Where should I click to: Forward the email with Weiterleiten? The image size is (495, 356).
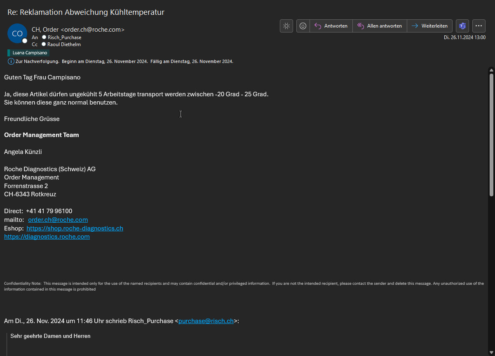[x=429, y=26]
